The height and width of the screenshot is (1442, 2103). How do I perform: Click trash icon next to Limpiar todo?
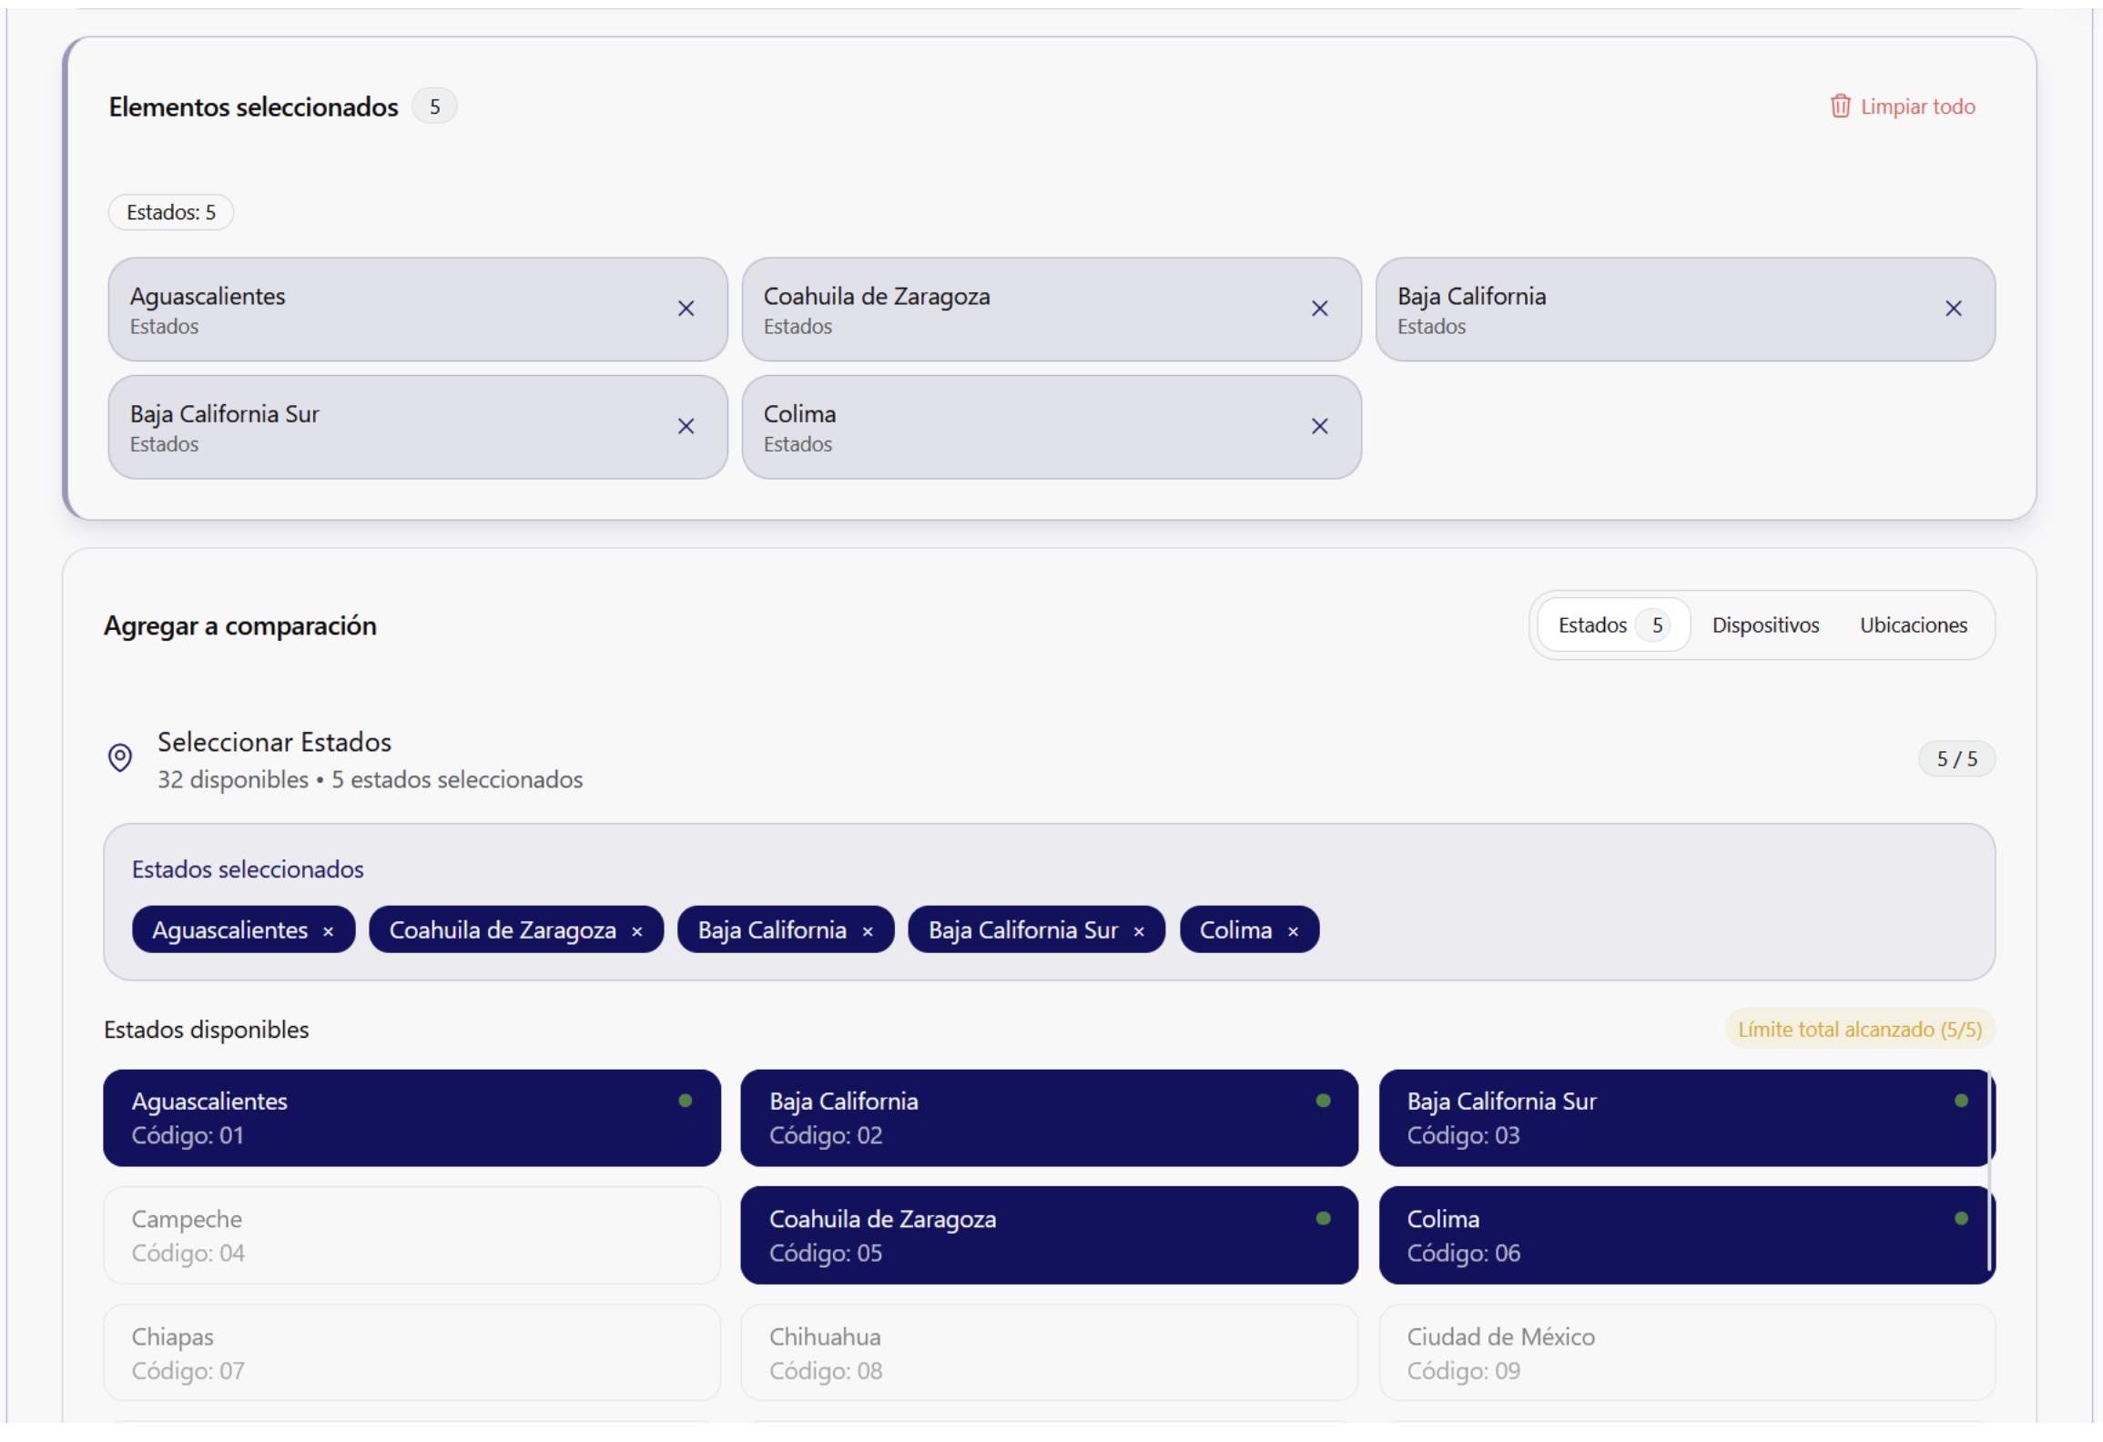(1840, 107)
